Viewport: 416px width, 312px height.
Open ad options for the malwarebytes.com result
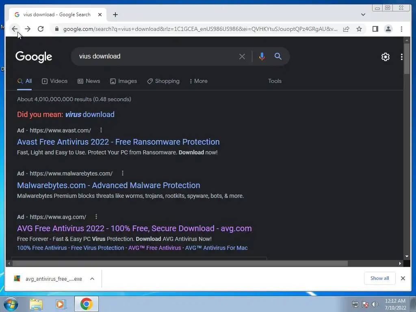coord(123,173)
